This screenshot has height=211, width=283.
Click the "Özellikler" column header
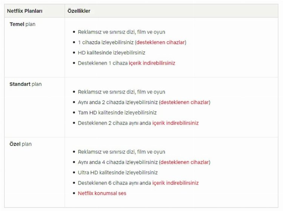(x=79, y=11)
